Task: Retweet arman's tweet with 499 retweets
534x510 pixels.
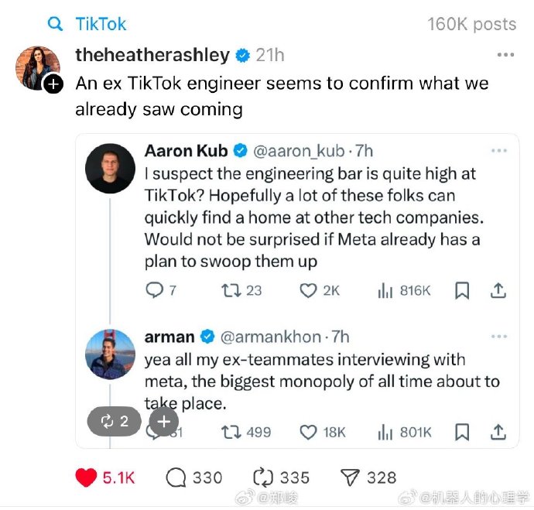Action: [x=229, y=431]
